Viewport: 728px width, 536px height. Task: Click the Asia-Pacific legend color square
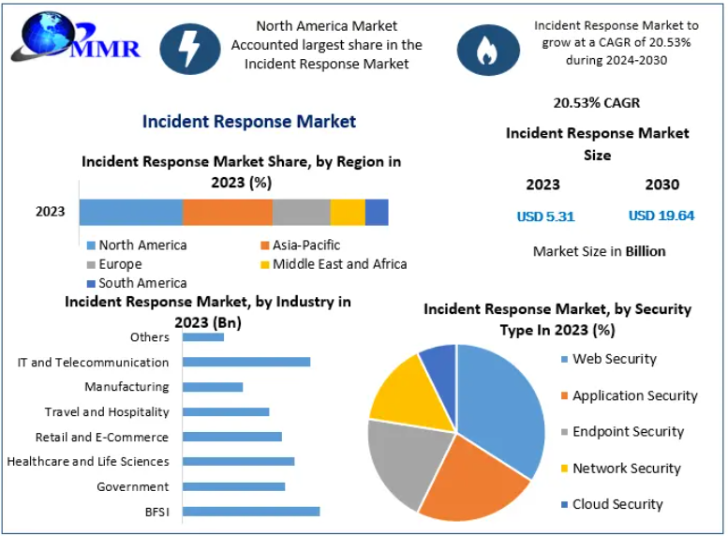(x=265, y=246)
